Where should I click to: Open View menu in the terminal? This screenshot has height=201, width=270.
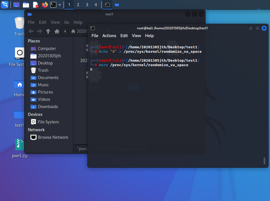pos(136,36)
